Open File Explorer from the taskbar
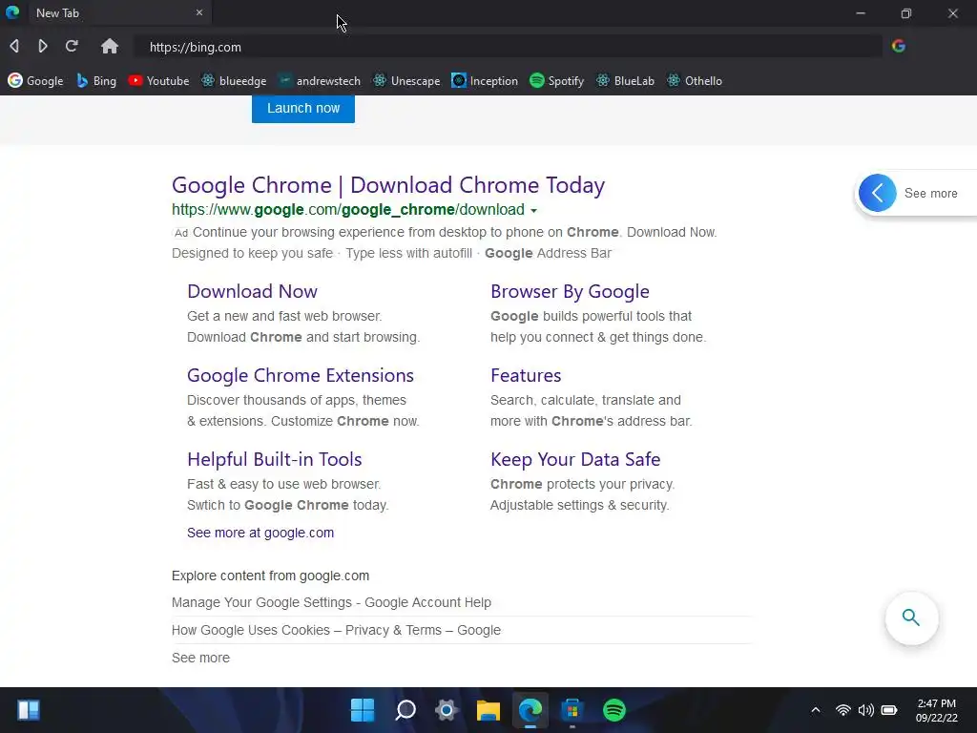Screen dimensions: 977x733 (488, 710)
